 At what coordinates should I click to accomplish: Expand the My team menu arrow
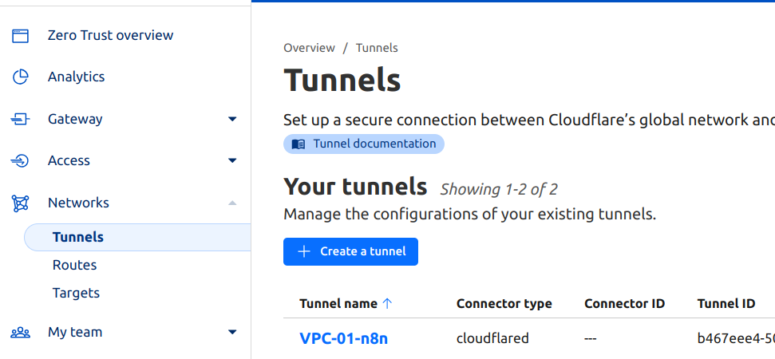click(x=232, y=332)
